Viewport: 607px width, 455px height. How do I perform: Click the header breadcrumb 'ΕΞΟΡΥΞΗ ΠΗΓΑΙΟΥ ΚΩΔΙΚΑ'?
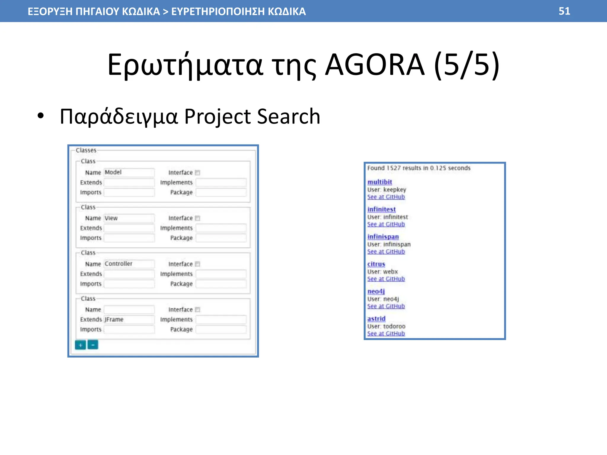pos(94,11)
